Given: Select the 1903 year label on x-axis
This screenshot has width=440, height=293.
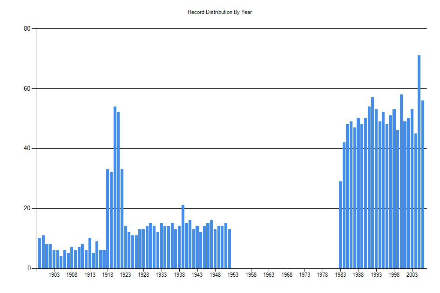Looking at the screenshot, I should click(55, 273).
